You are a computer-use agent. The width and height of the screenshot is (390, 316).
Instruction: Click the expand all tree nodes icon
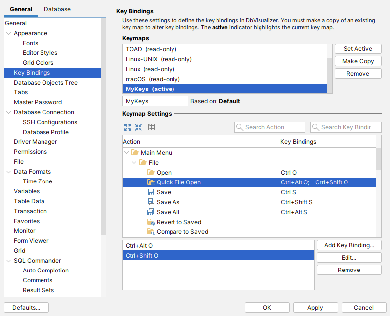128,127
